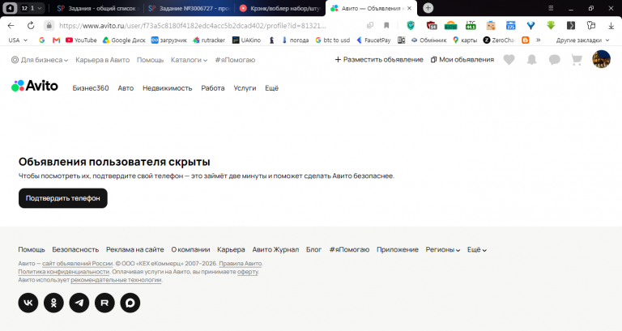
Task: Open Карьера в Авито link
Action: (102, 60)
